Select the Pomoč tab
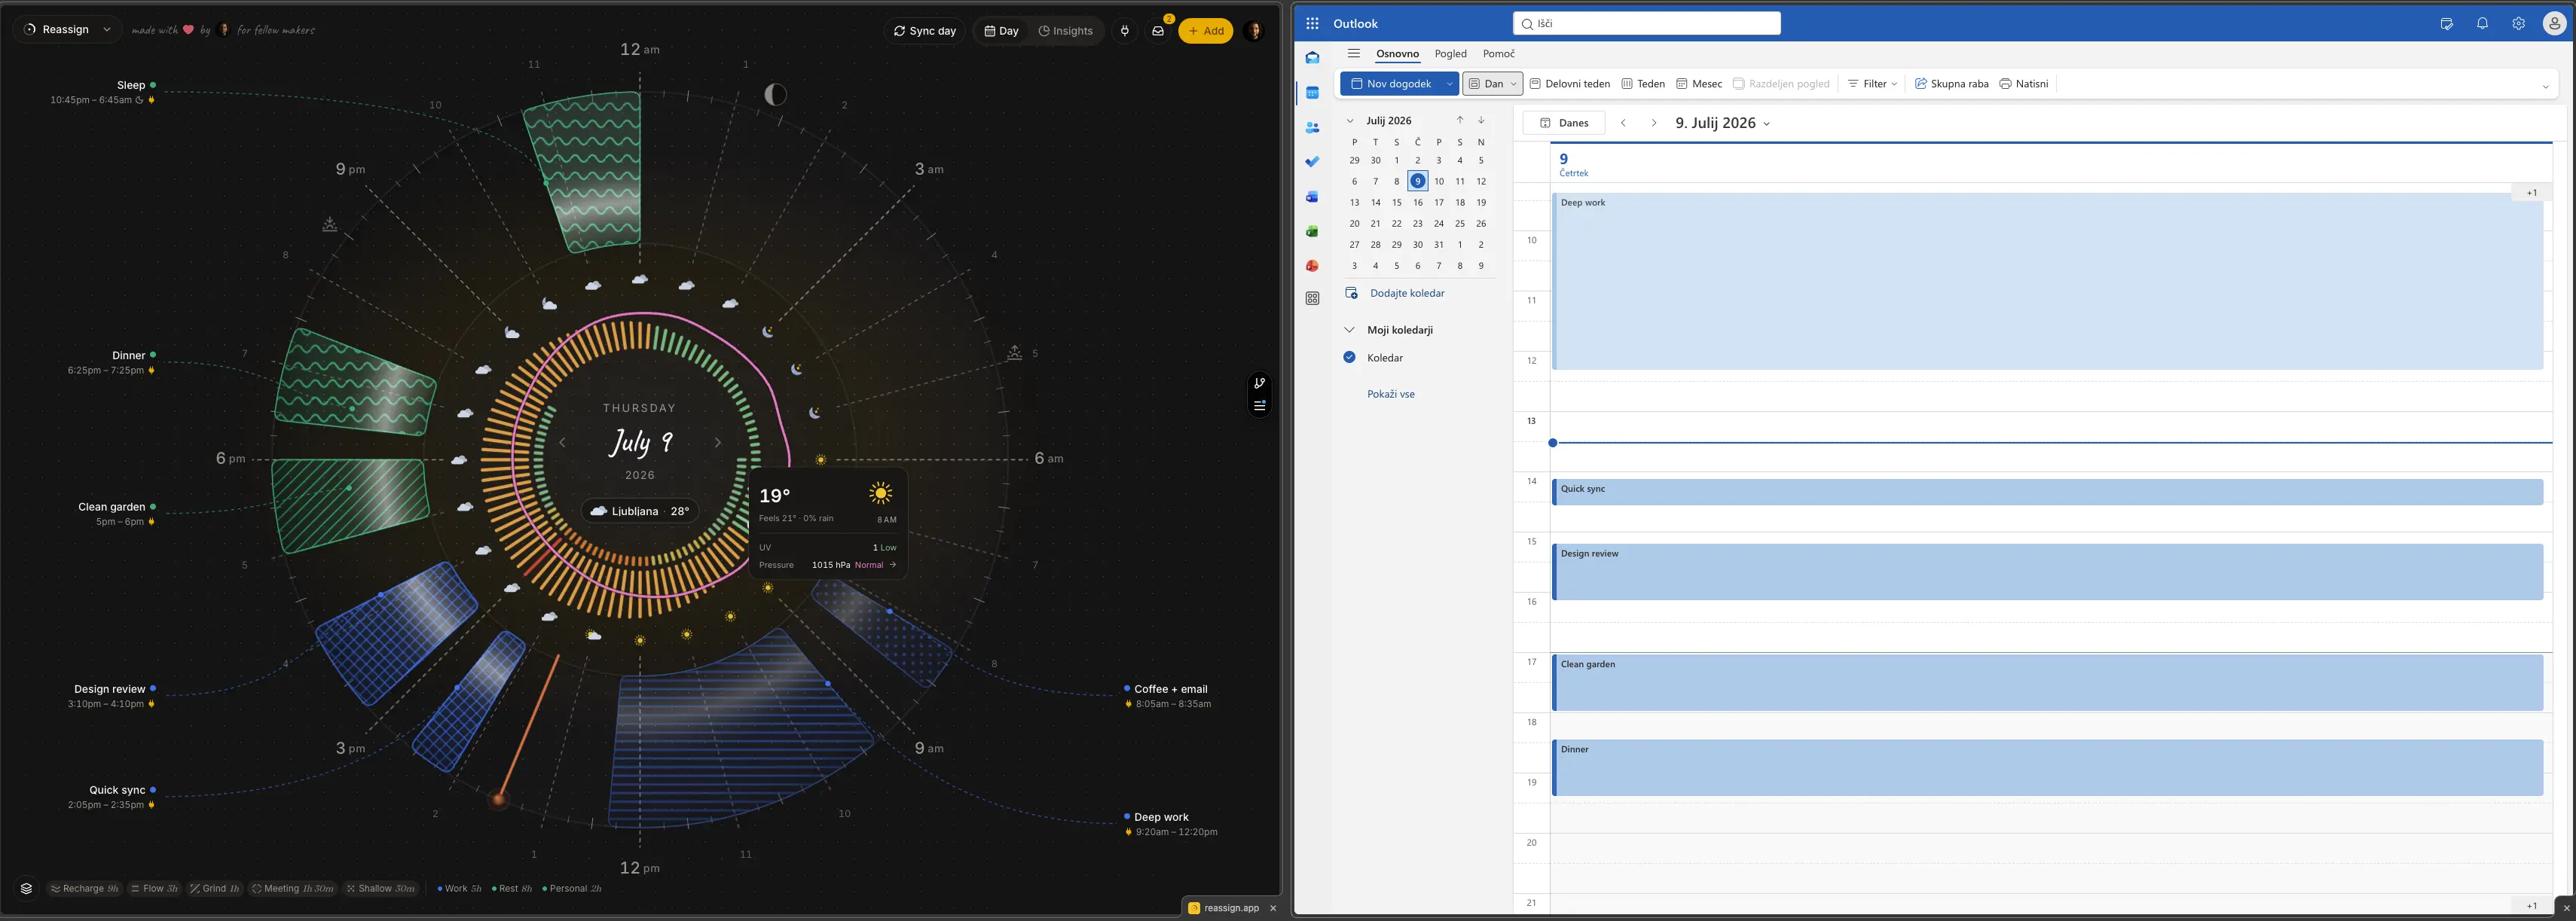The image size is (2576, 921). click(x=1498, y=54)
